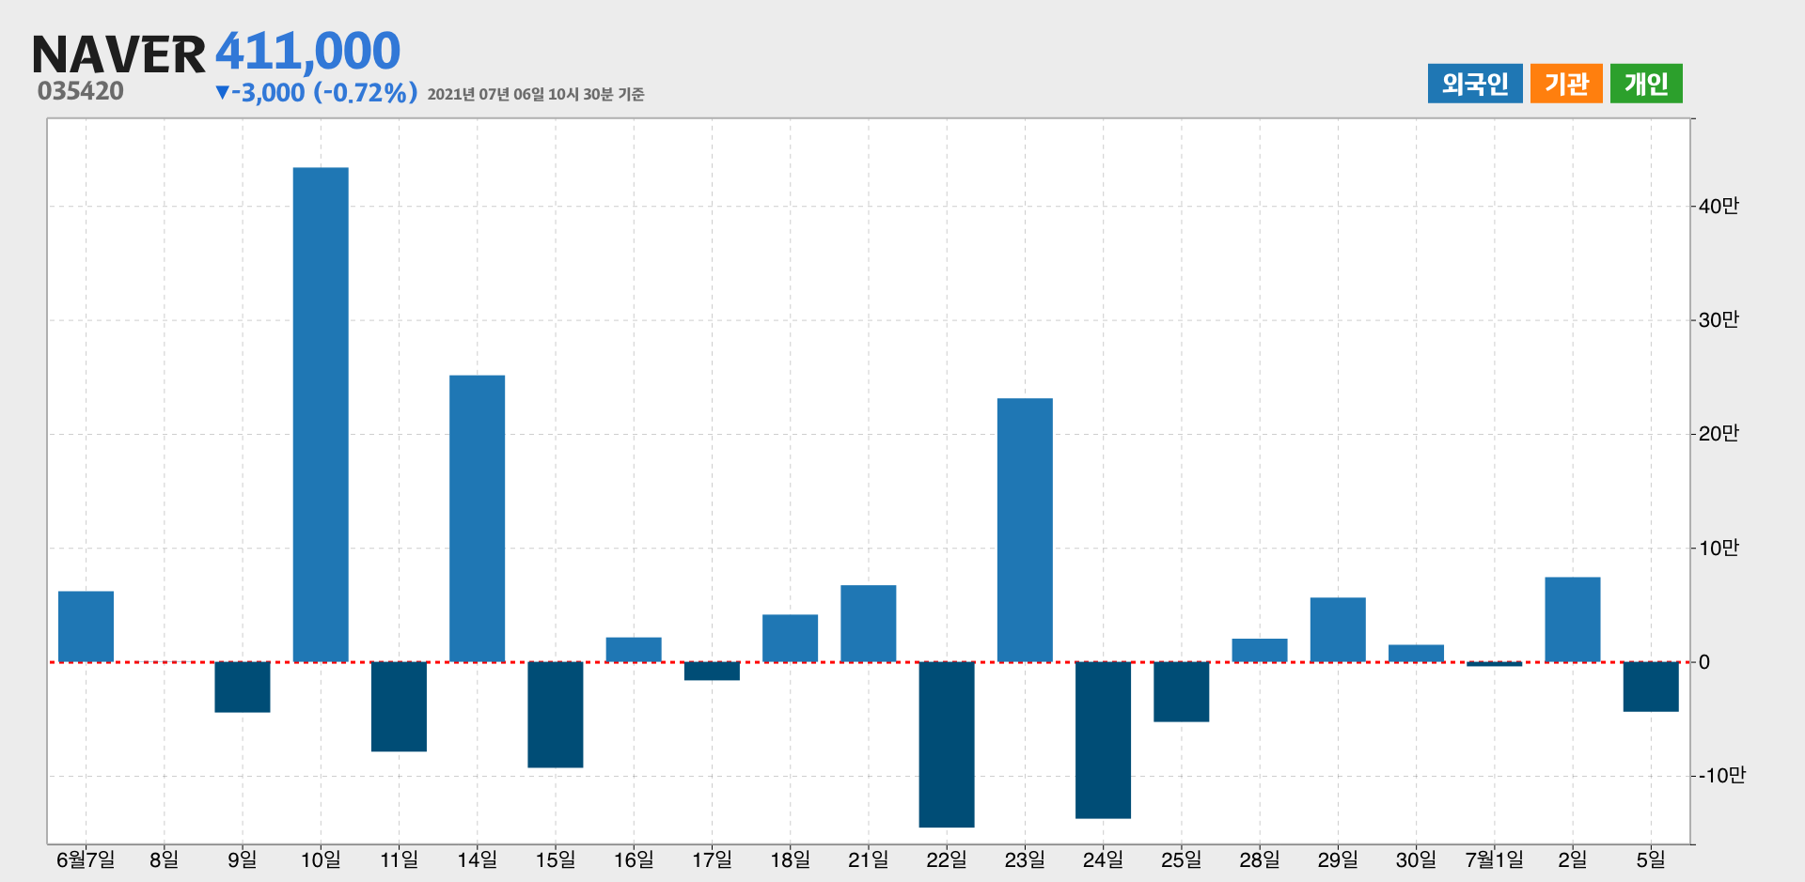Select the bar for 2일
This screenshot has width=1805, height=882.
[1573, 619]
